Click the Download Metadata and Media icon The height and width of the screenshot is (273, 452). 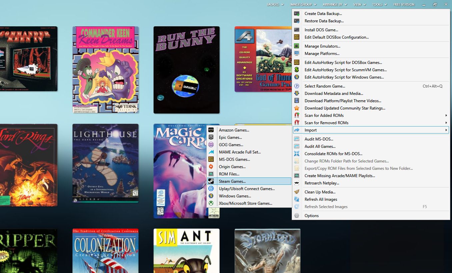point(297,94)
